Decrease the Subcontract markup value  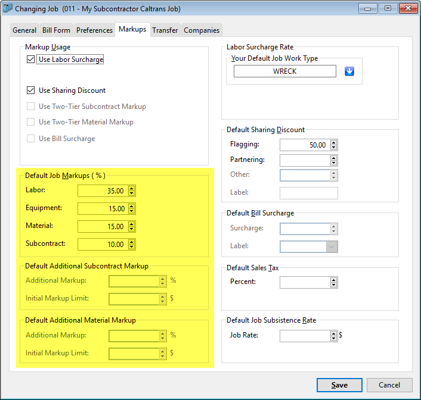pos(131,247)
